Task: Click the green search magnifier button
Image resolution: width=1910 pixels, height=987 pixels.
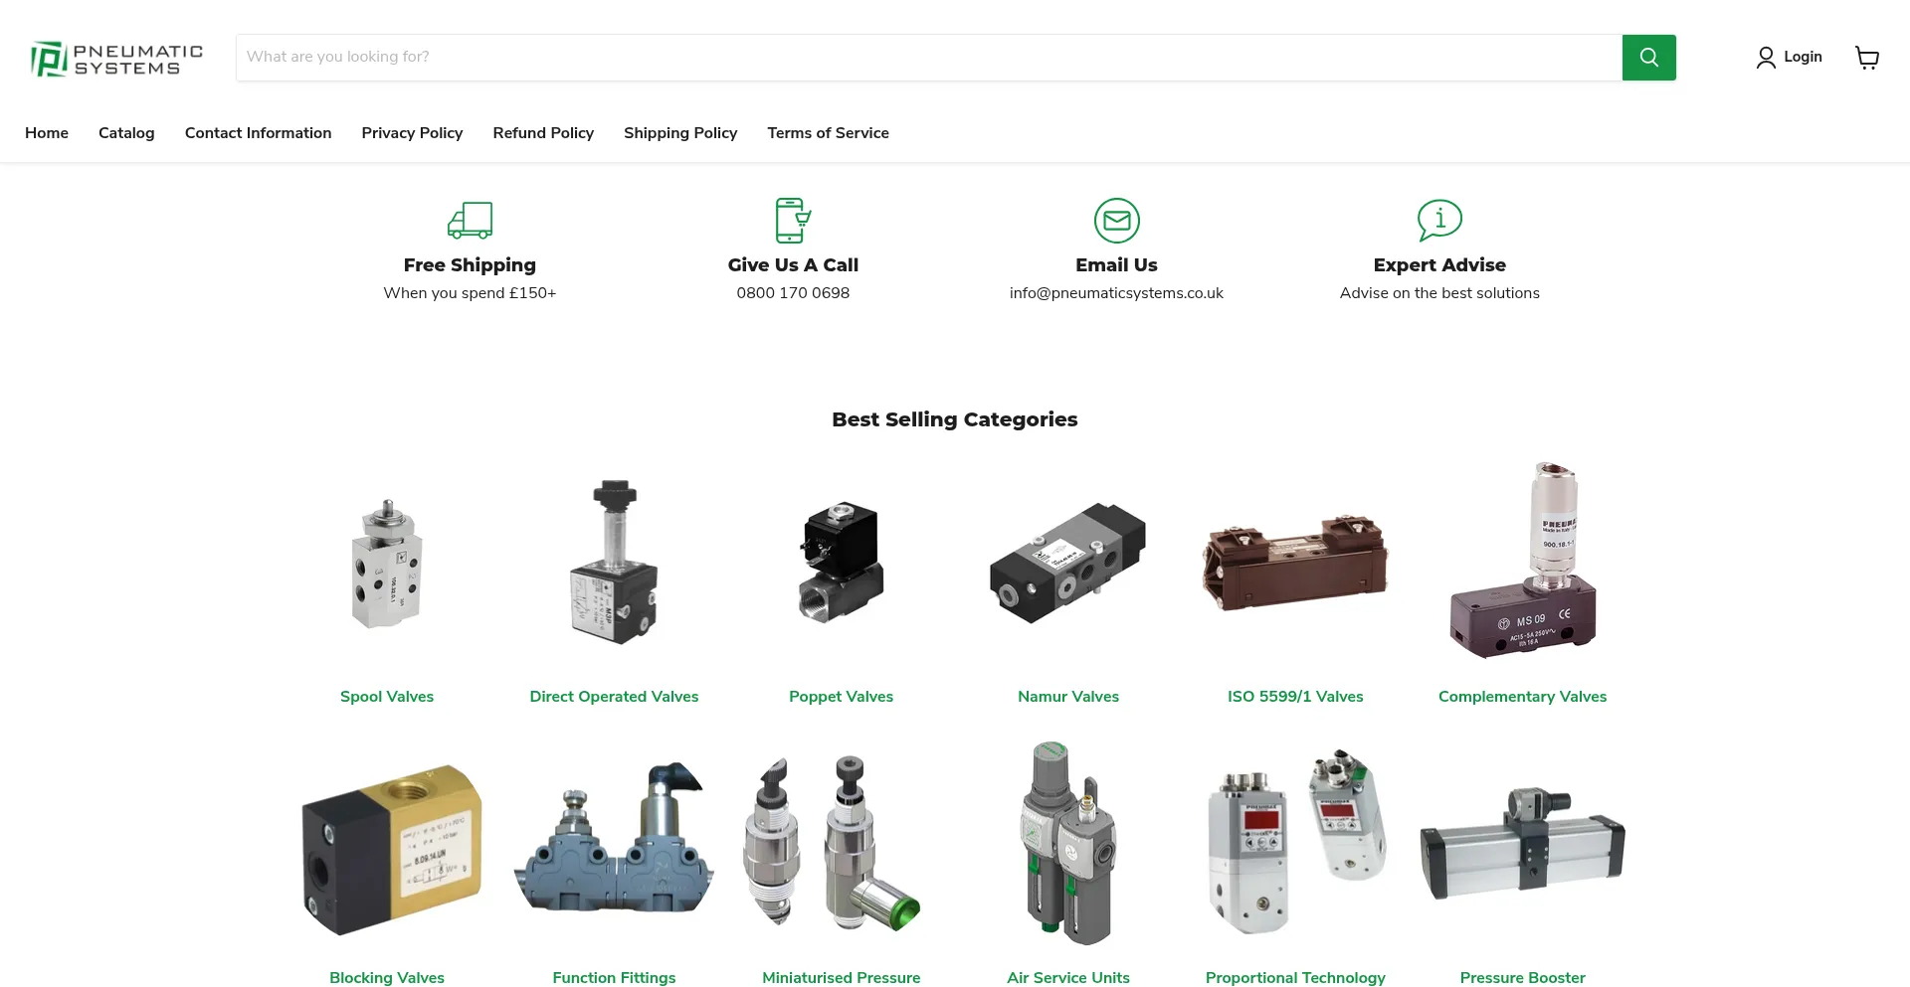Action: [x=1648, y=58]
